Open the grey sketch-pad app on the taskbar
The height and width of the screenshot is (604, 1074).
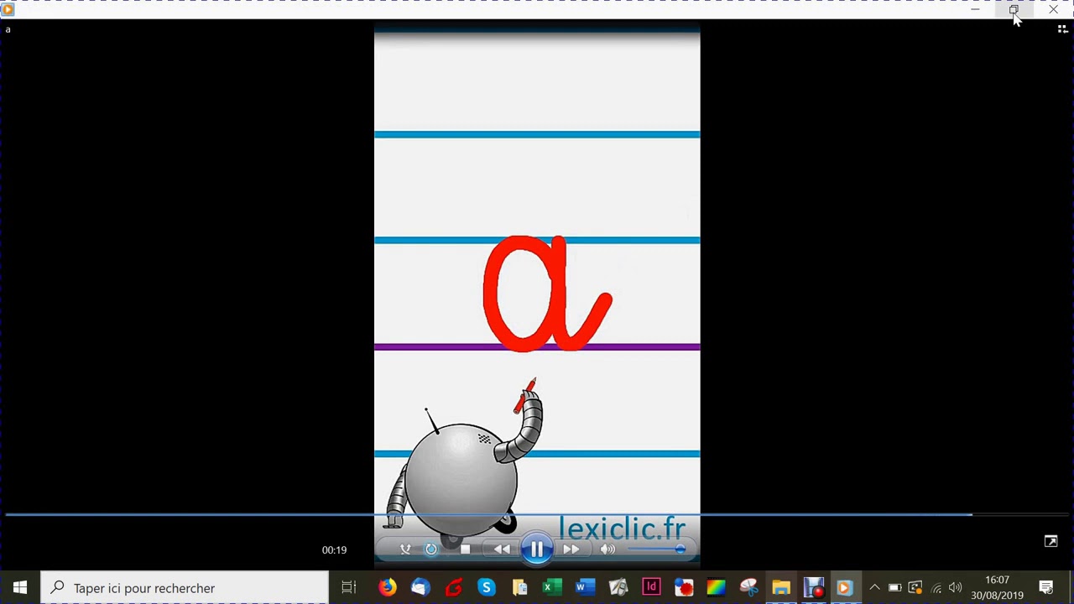(618, 588)
